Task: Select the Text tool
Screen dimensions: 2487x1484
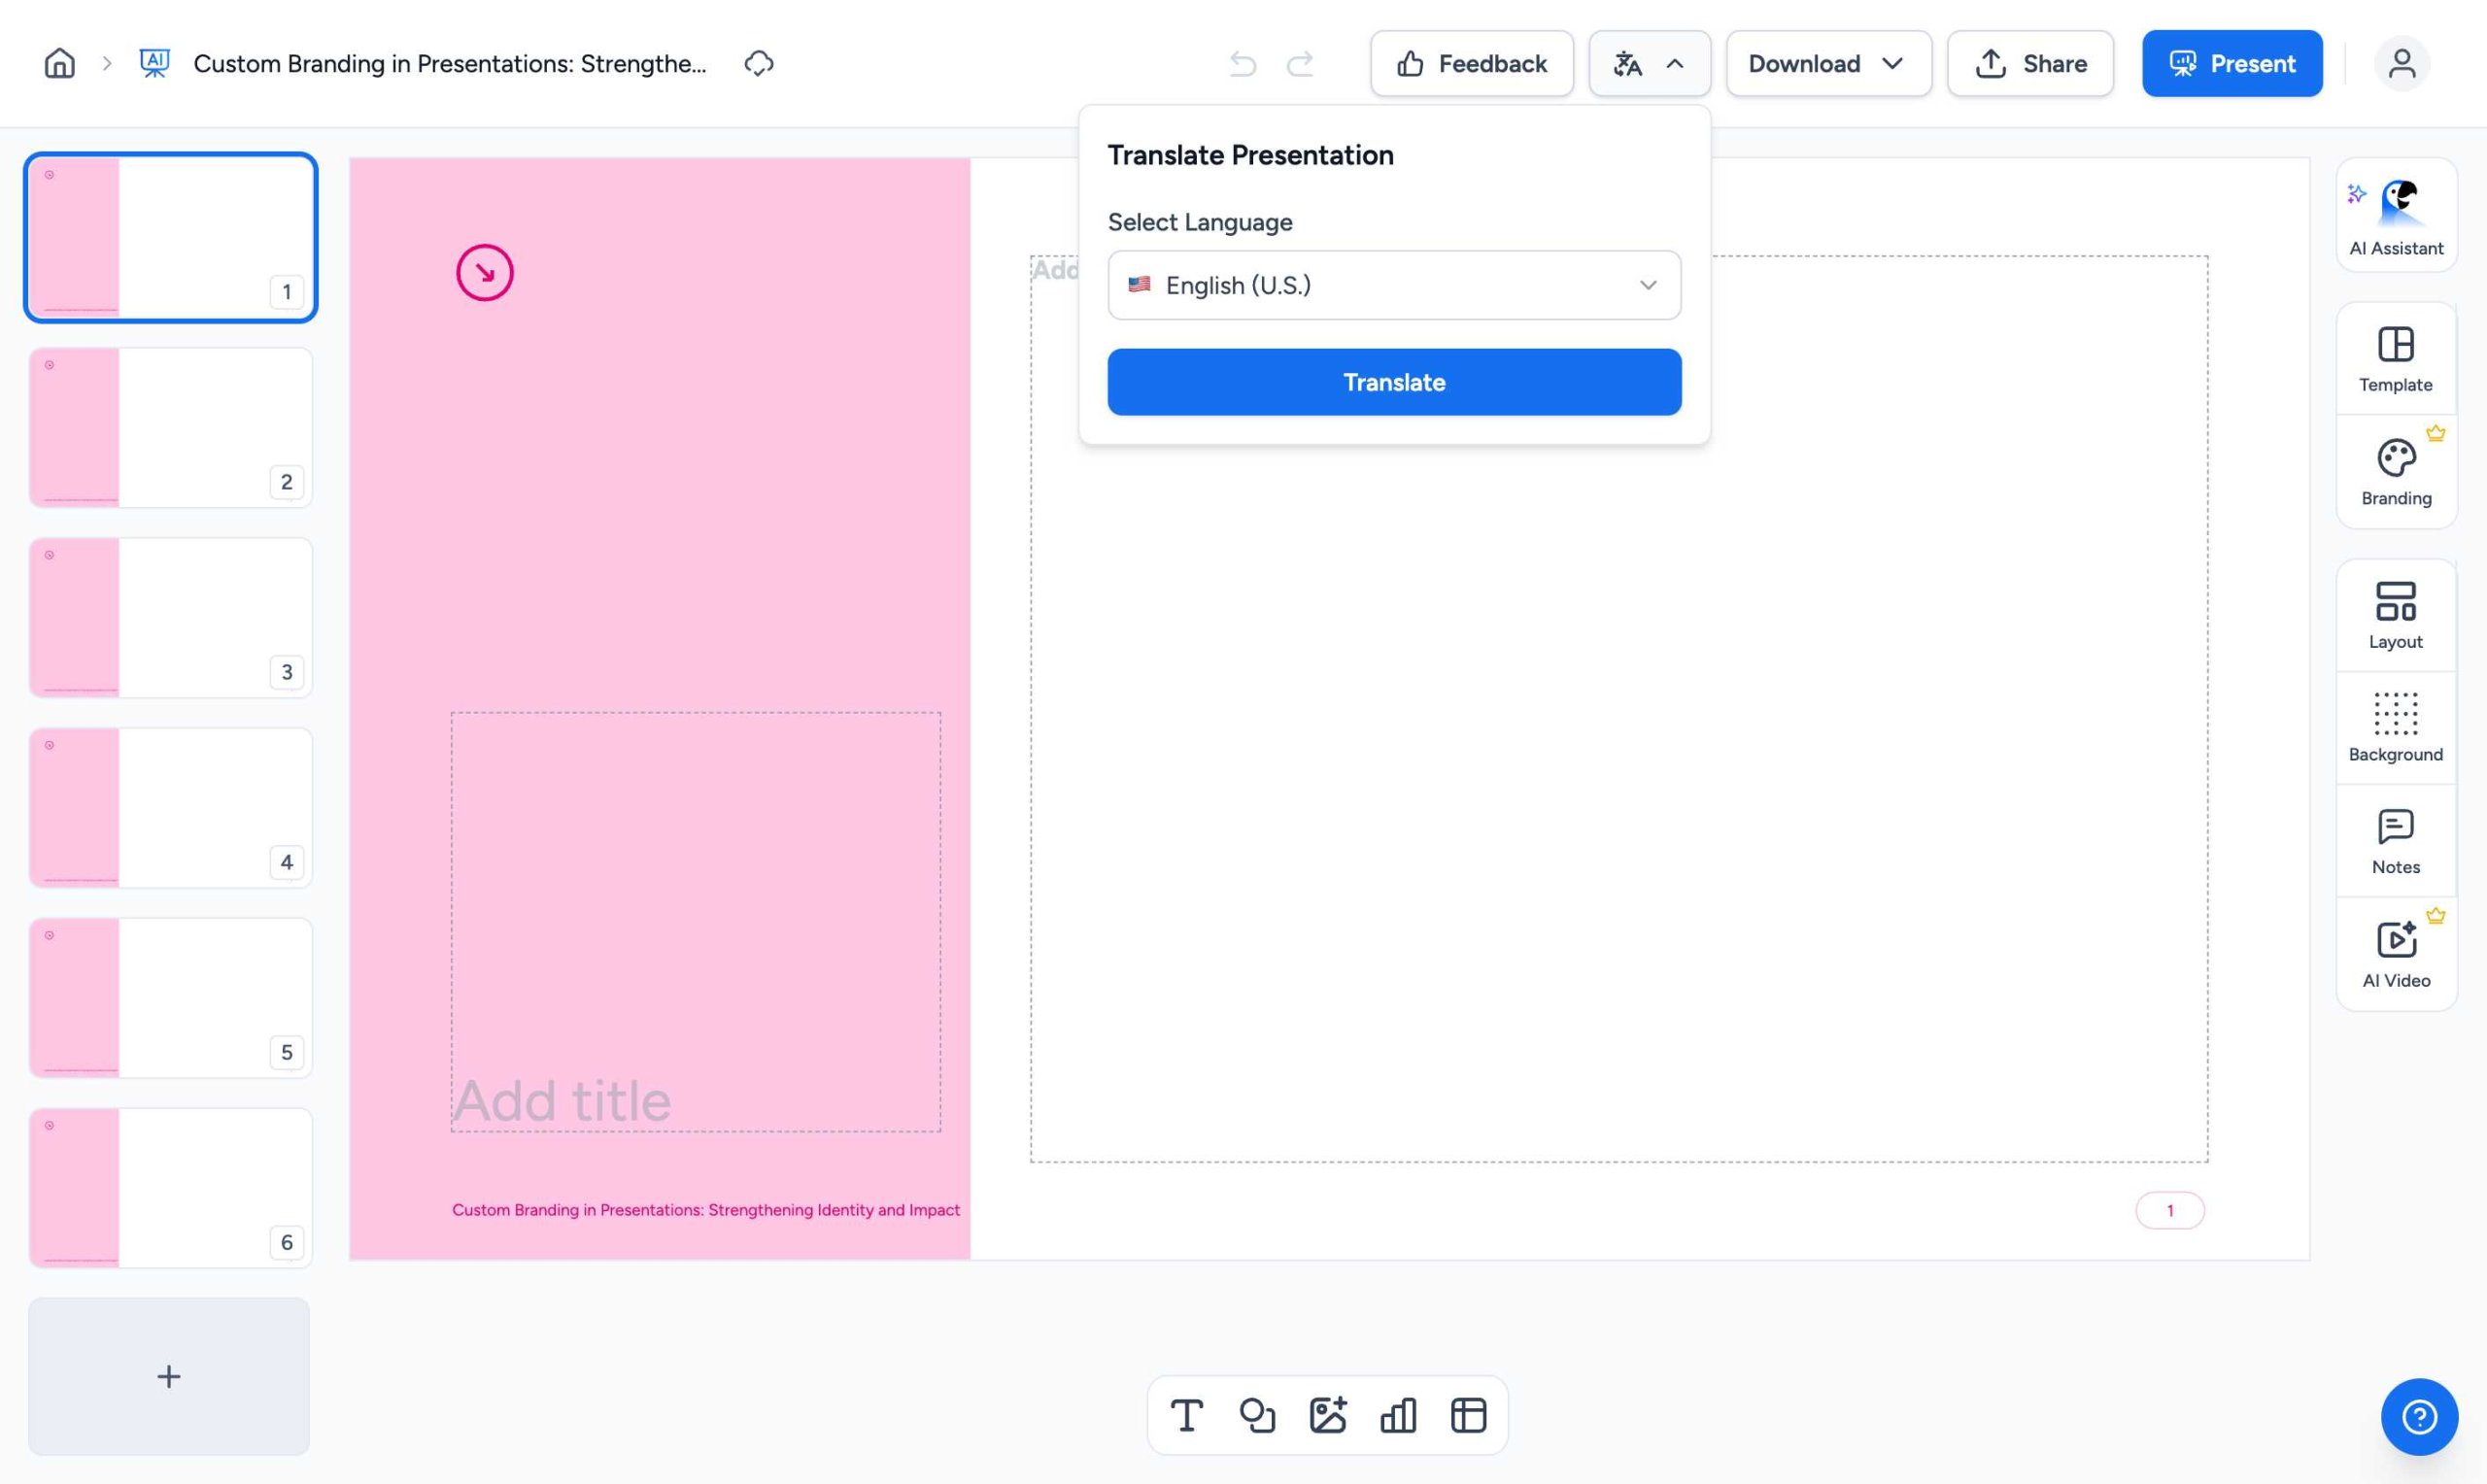Action: (1187, 1415)
